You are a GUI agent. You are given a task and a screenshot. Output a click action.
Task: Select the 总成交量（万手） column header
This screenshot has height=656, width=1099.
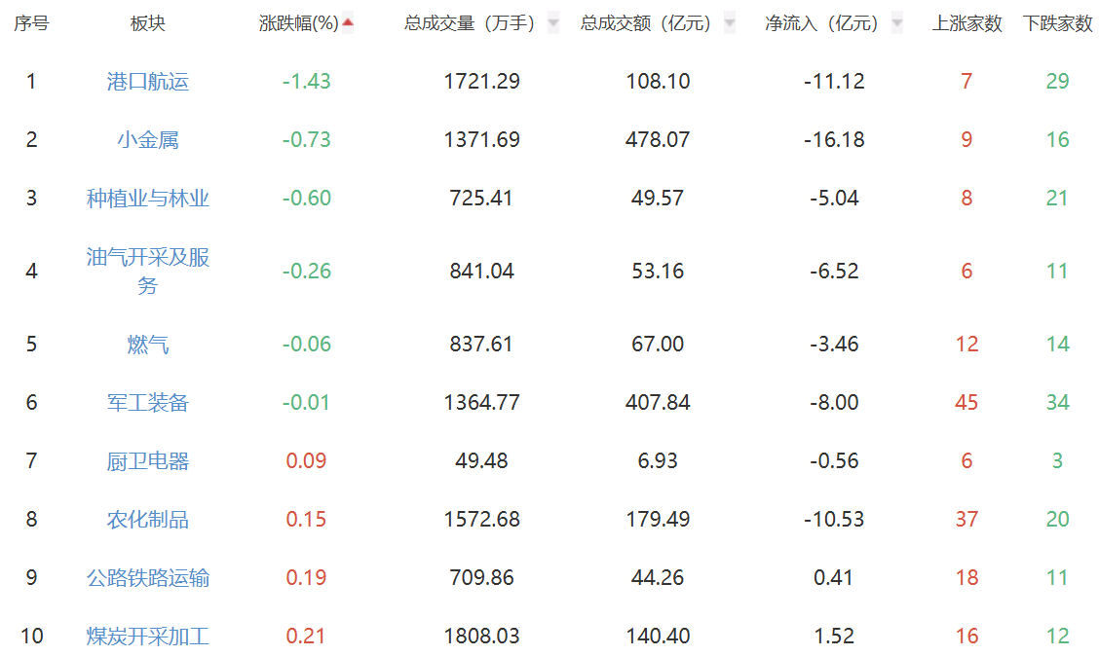[470, 23]
